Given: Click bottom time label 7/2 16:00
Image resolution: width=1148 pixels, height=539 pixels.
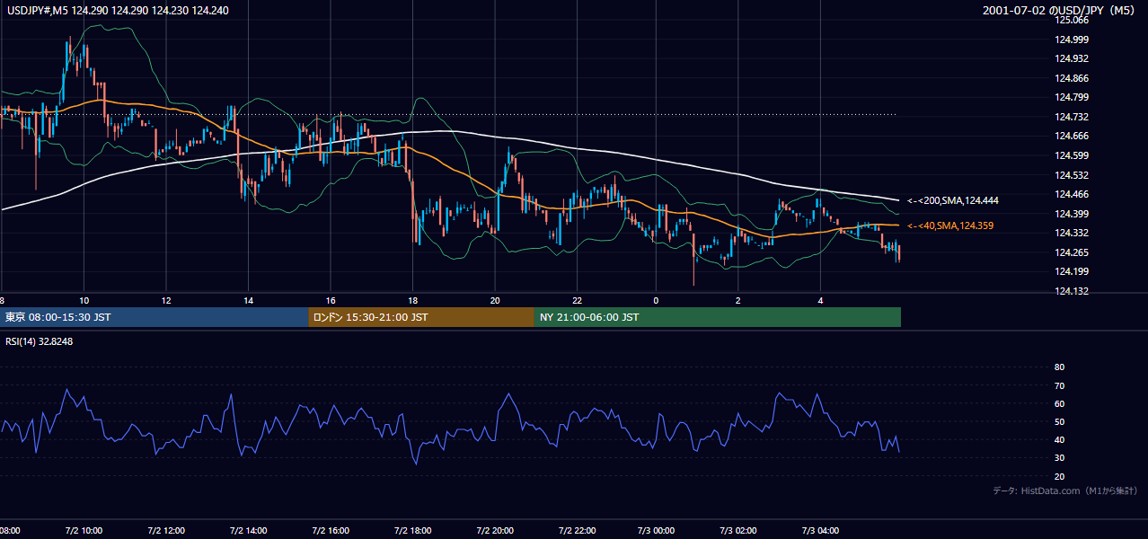Looking at the screenshot, I should pyautogui.click(x=331, y=530).
